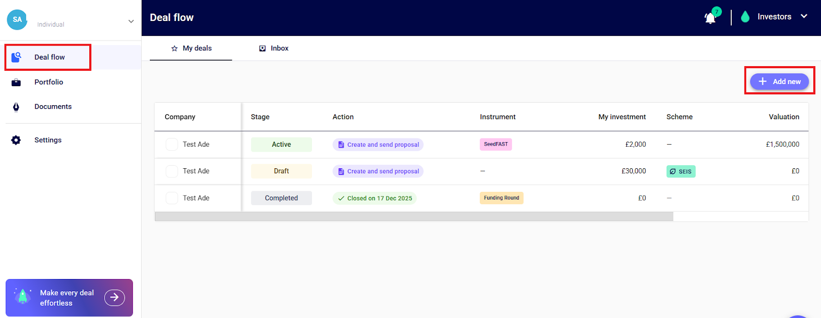Click the Documents pen icon
821x318 pixels.
[16, 107]
